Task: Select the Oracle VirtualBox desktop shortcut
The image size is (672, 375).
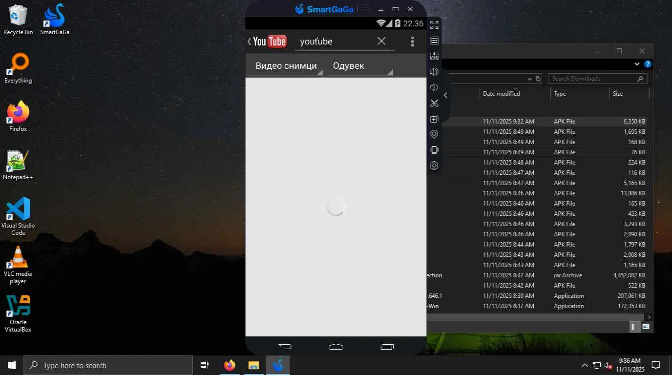Action: pos(18,313)
